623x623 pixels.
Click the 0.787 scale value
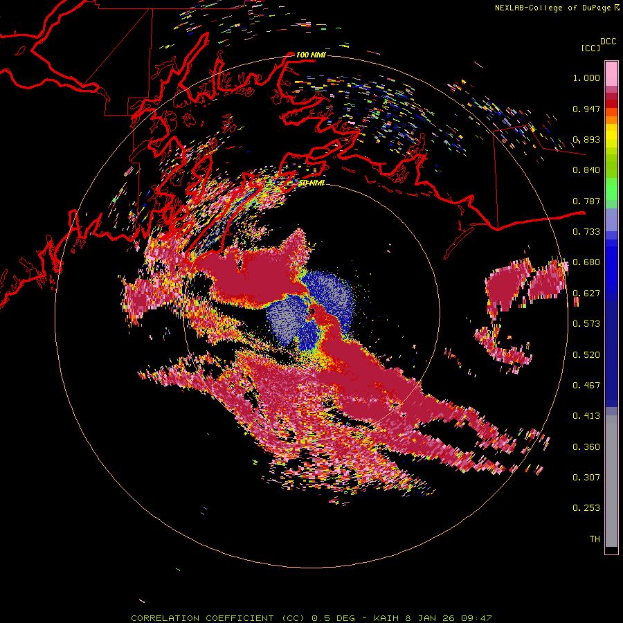point(586,201)
